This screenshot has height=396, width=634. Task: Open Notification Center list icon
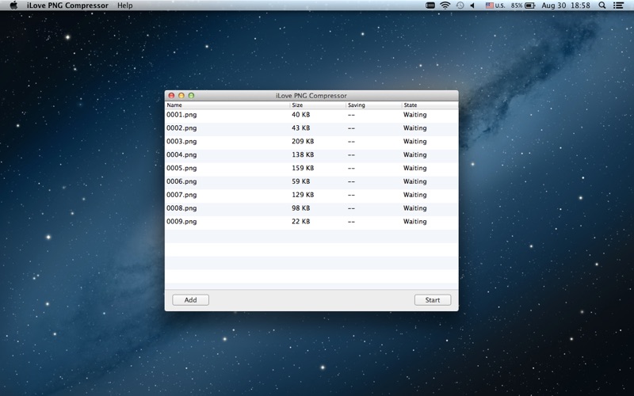(x=619, y=6)
